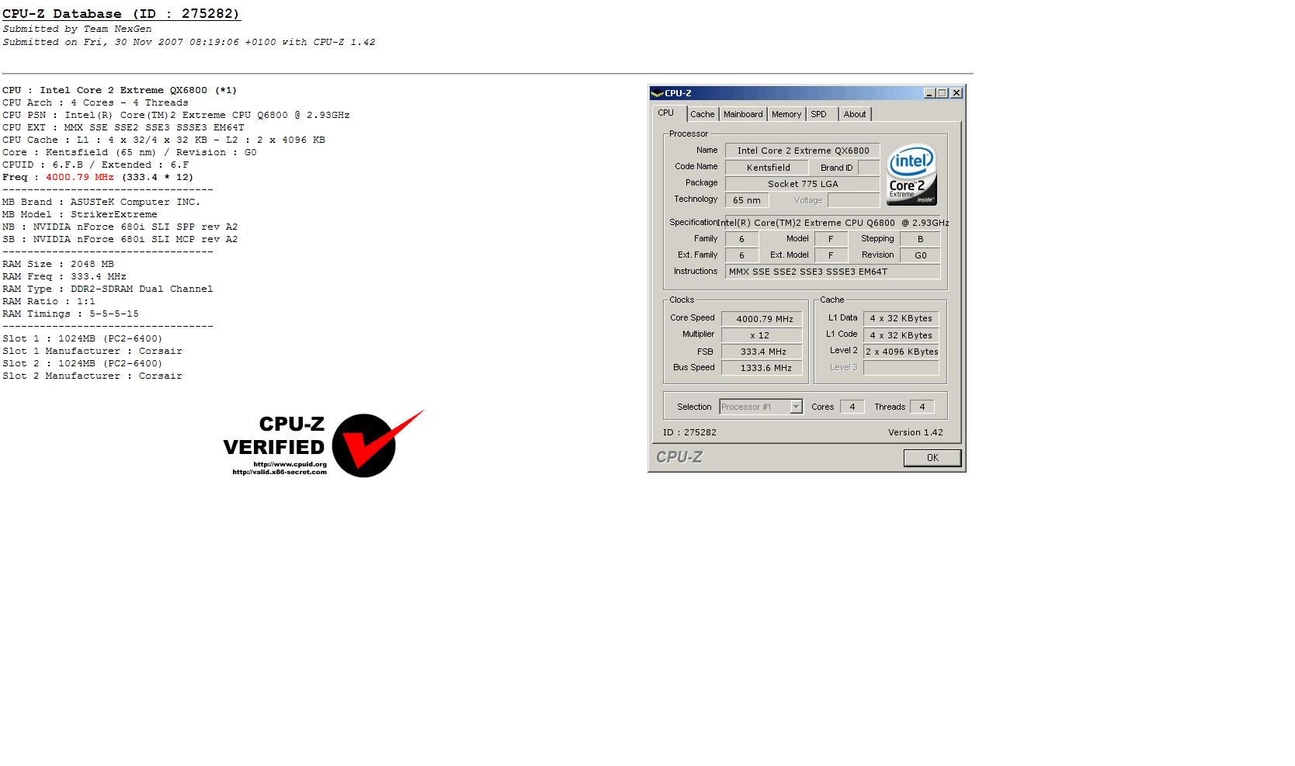Click the http://www.cpuid.org link text
Image resolution: width=1295 pixels, height=766 pixels.
coord(290,465)
